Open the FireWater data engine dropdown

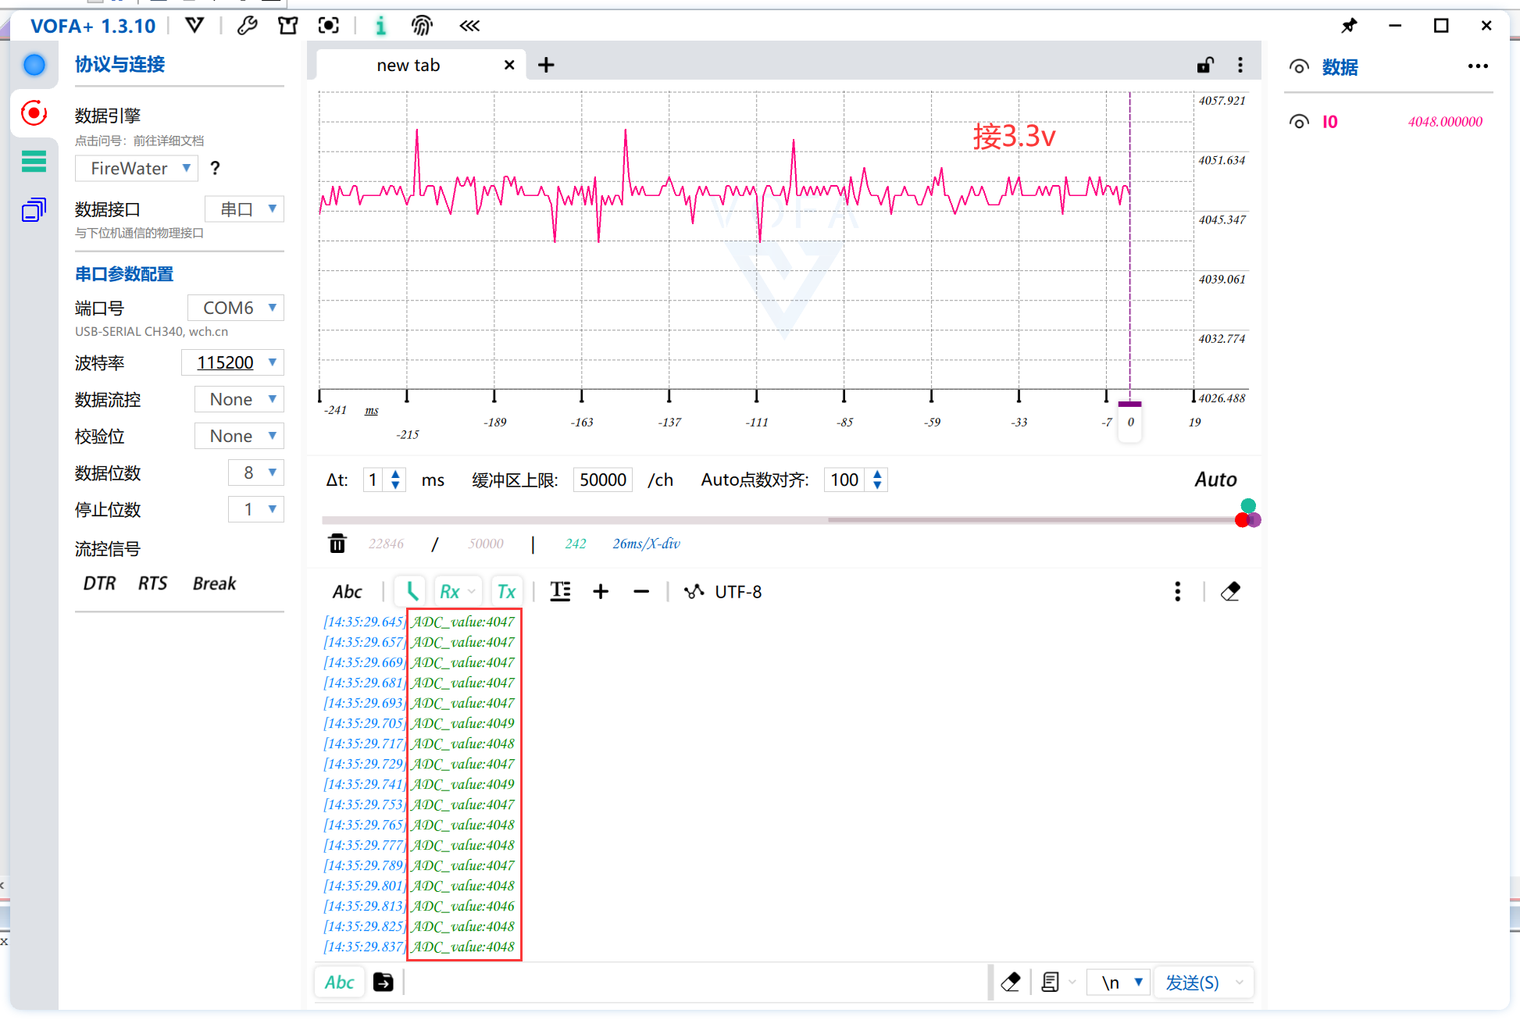click(137, 168)
